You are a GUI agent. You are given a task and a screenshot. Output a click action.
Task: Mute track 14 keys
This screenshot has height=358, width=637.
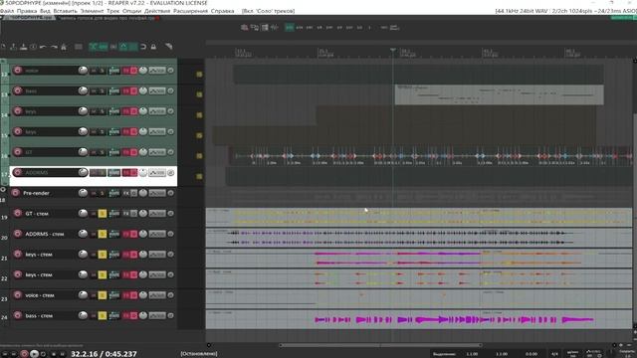94,111
